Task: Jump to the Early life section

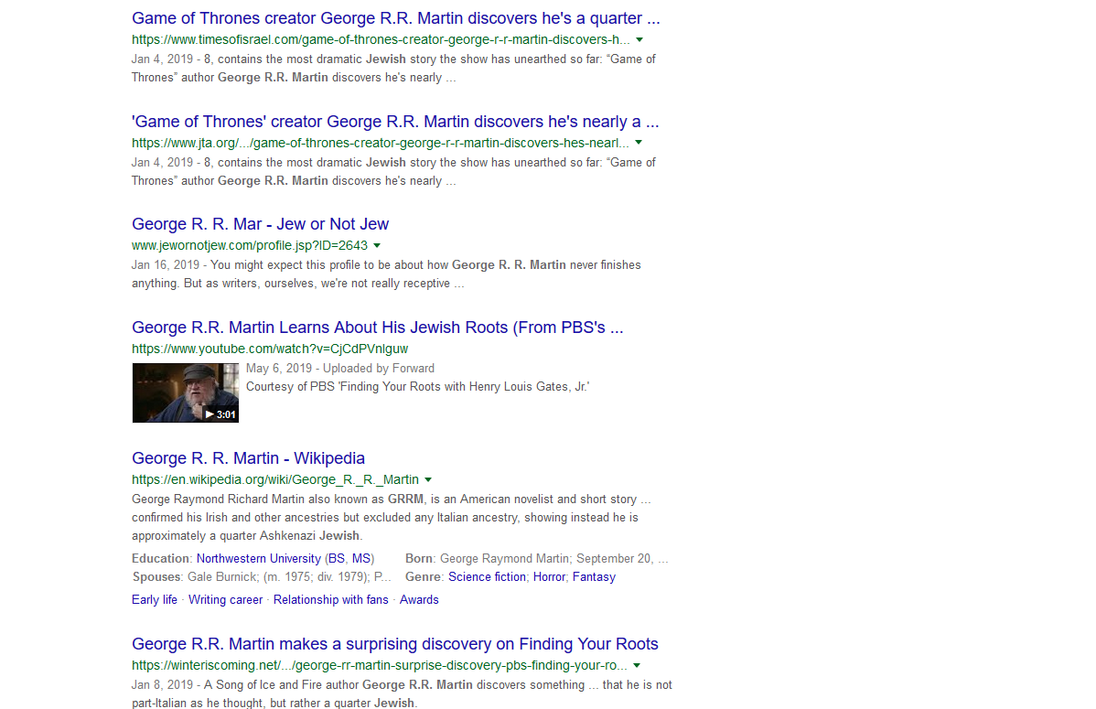Action: [155, 600]
